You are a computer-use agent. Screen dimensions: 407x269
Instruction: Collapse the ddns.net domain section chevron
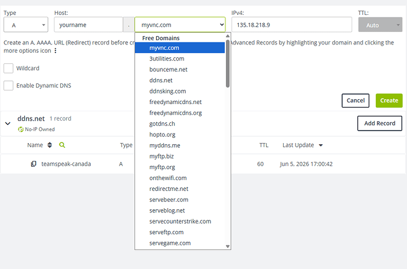[x=8, y=124]
